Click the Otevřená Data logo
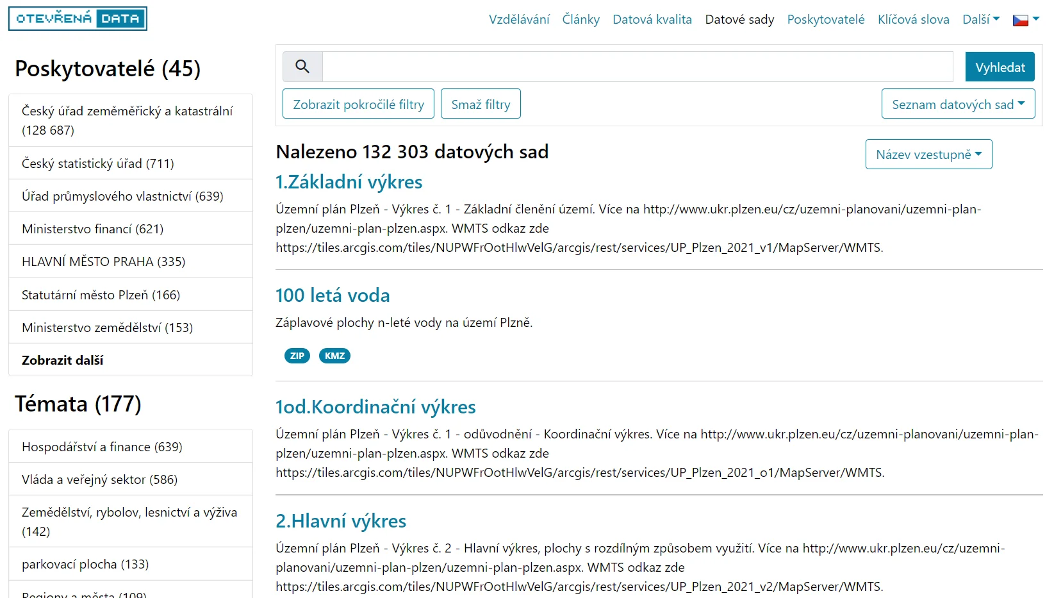Viewport: 1054px width, 598px height. [78, 19]
